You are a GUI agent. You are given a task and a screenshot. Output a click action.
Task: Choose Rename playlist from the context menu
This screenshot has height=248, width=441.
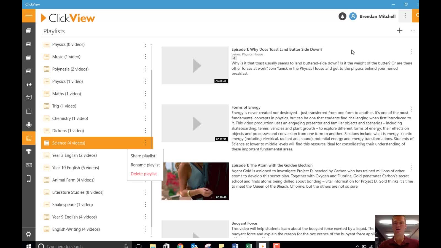[x=145, y=165]
